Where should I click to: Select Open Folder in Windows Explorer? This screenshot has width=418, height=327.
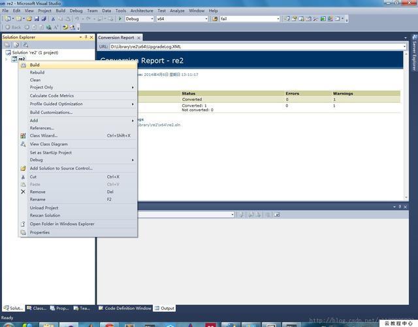(78, 224)
